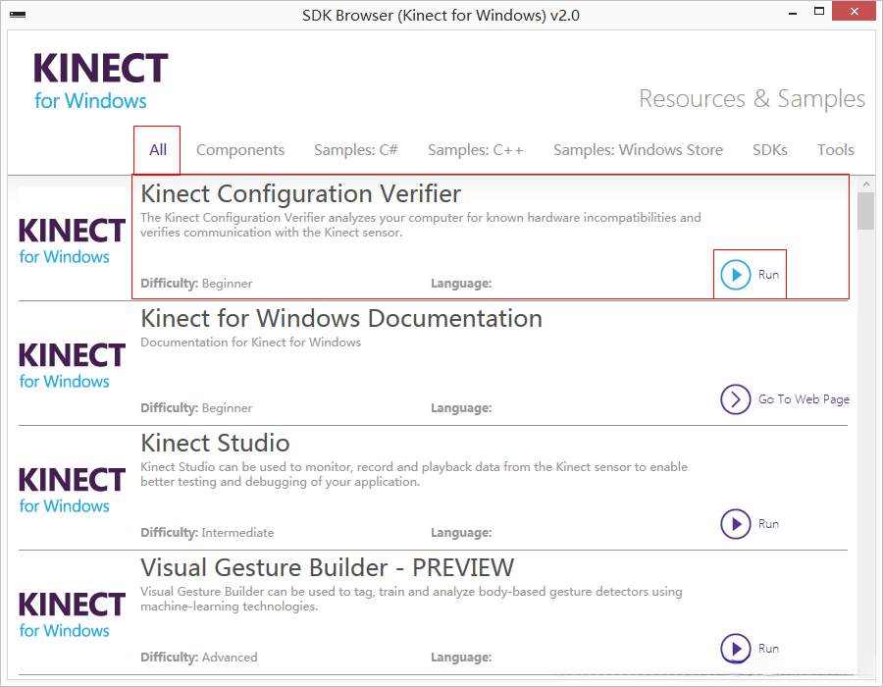Switch to the SDKs tab

(770, 150)
